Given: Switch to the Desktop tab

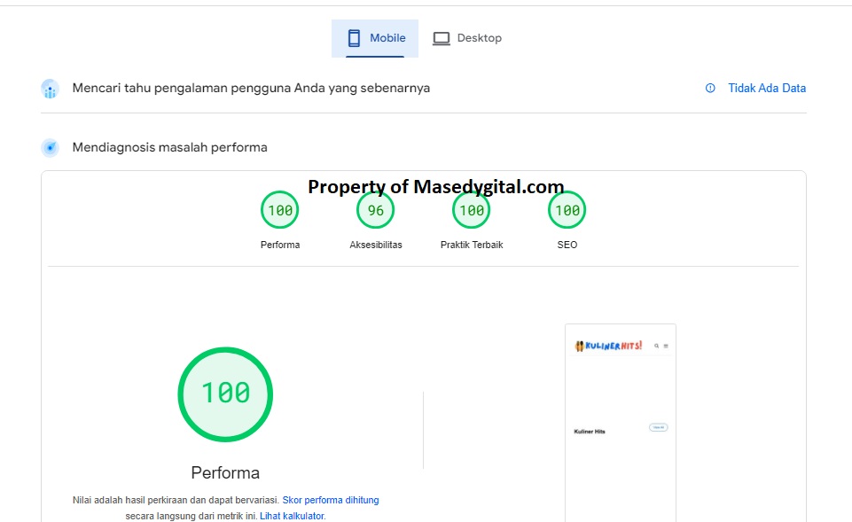Looking at the screenshot, I should tap(467, 38).
